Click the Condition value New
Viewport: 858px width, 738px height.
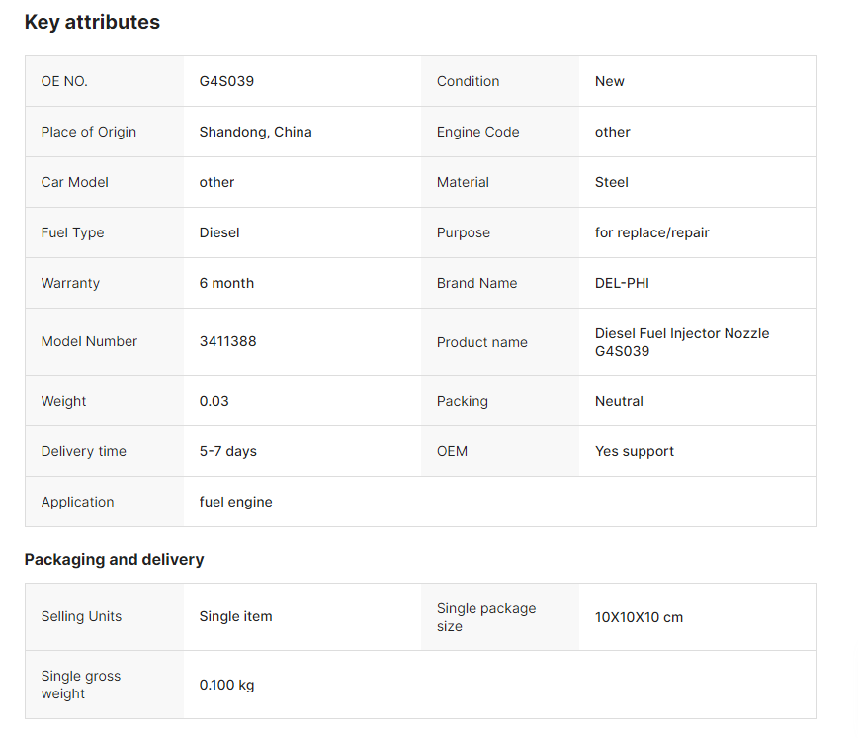click(x=609, y=81)
